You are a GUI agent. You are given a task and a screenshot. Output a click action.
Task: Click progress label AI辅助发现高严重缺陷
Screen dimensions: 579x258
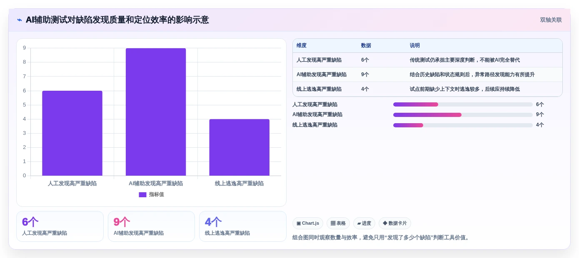coord(317,114)
